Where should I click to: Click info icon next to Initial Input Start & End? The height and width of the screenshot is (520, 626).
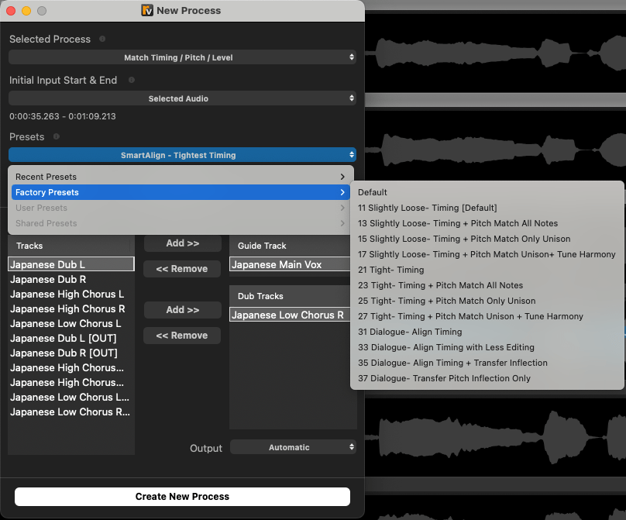(x=131, y=80)
